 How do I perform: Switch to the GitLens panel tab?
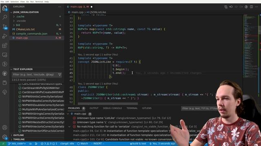click(147, 108)
